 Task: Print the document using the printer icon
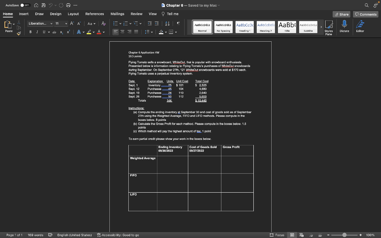[x=68, y=5]
